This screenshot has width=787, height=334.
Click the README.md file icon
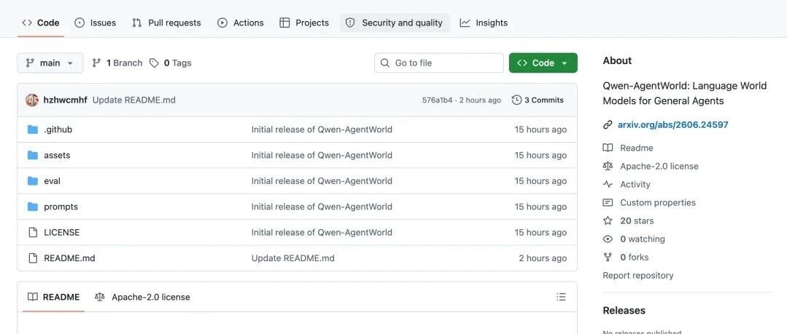(x=33, y=258)
